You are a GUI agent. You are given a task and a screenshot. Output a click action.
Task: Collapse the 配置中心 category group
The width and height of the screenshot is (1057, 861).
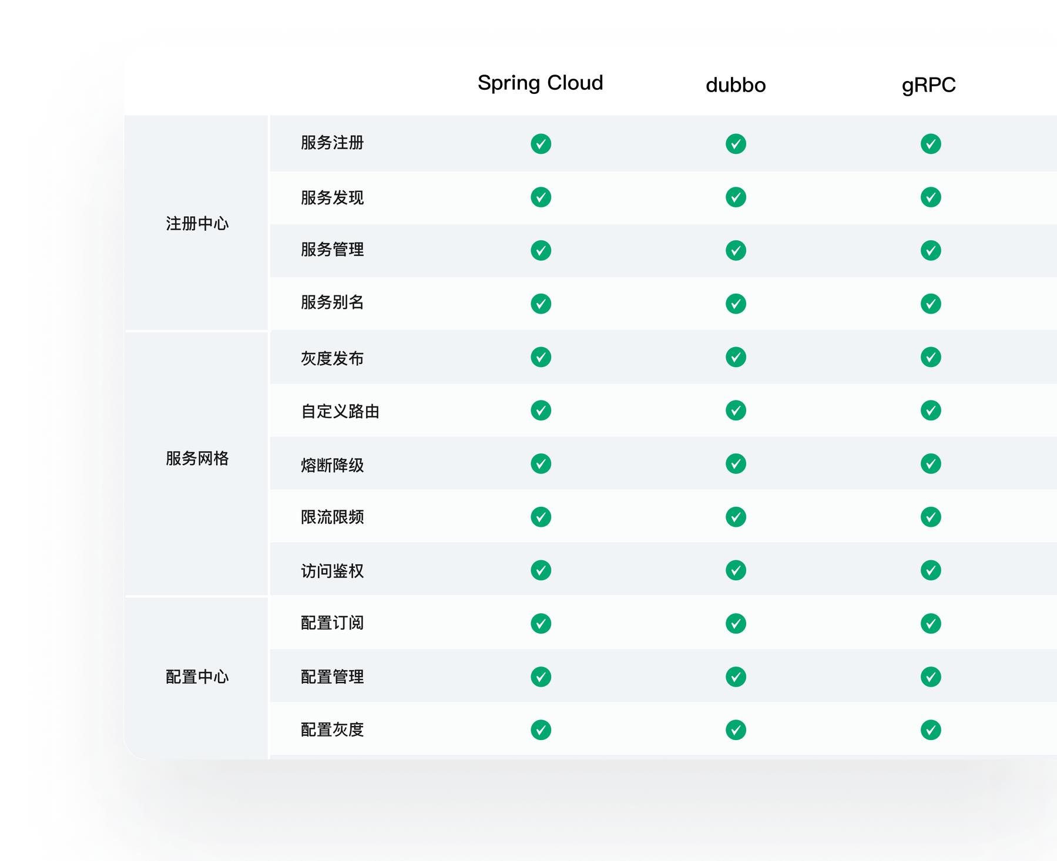(197, 677)
